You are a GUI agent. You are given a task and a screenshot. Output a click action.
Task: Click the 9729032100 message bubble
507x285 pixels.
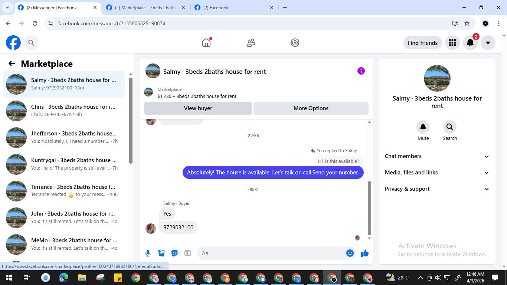tap(178, 227)
